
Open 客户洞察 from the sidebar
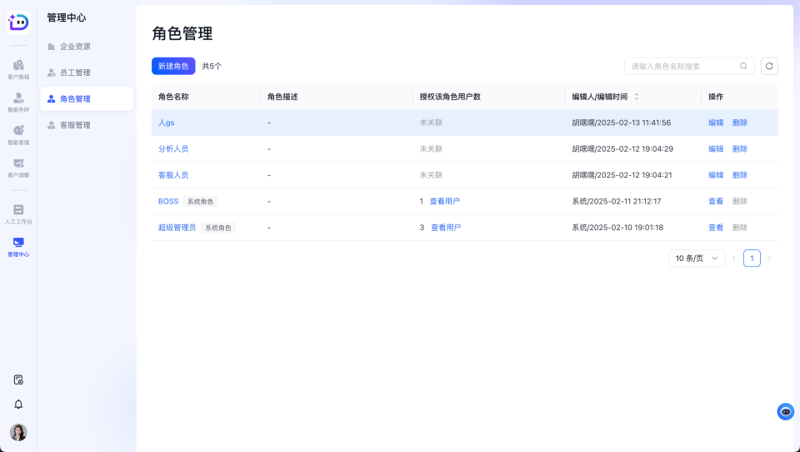click(18, 167)
